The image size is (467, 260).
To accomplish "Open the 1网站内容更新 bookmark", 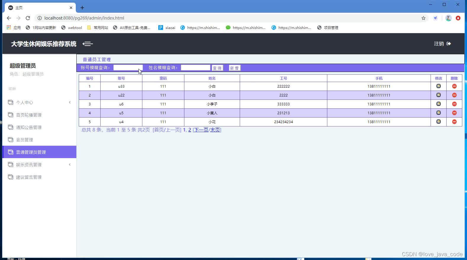I will [41, 28].
